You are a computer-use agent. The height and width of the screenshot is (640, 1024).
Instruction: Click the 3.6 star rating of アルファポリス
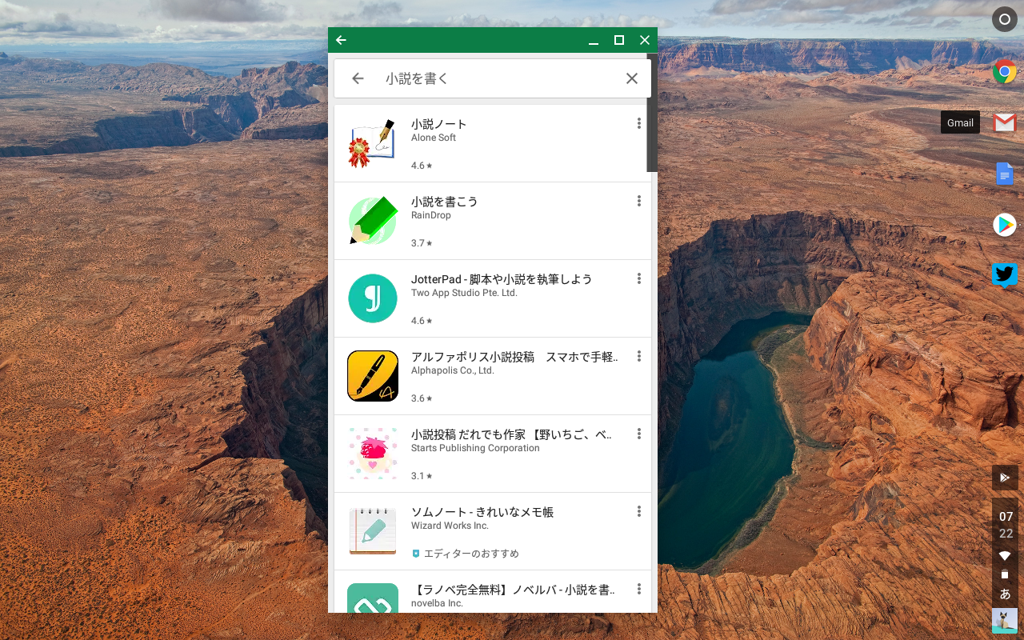(422, 398)
